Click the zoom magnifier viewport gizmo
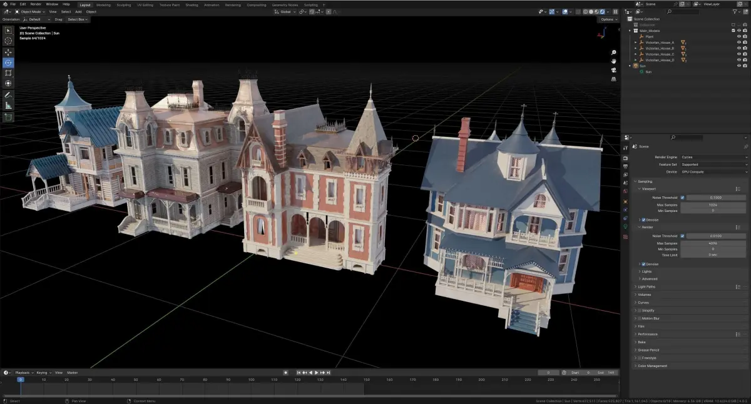This screenshot has width=751, height=404. tap(614, 53)
